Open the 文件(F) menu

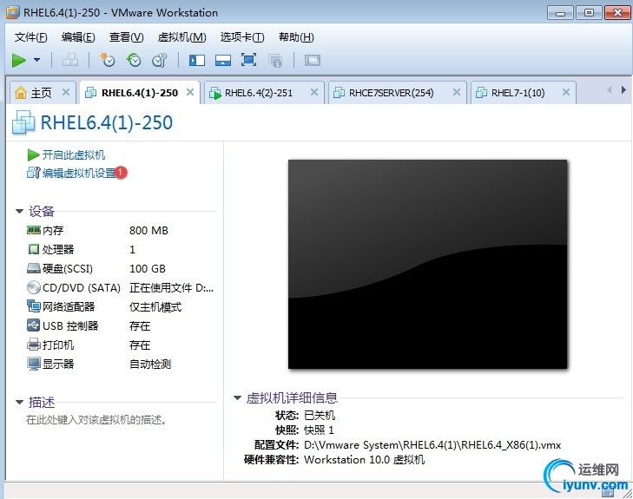pos(30,37)
